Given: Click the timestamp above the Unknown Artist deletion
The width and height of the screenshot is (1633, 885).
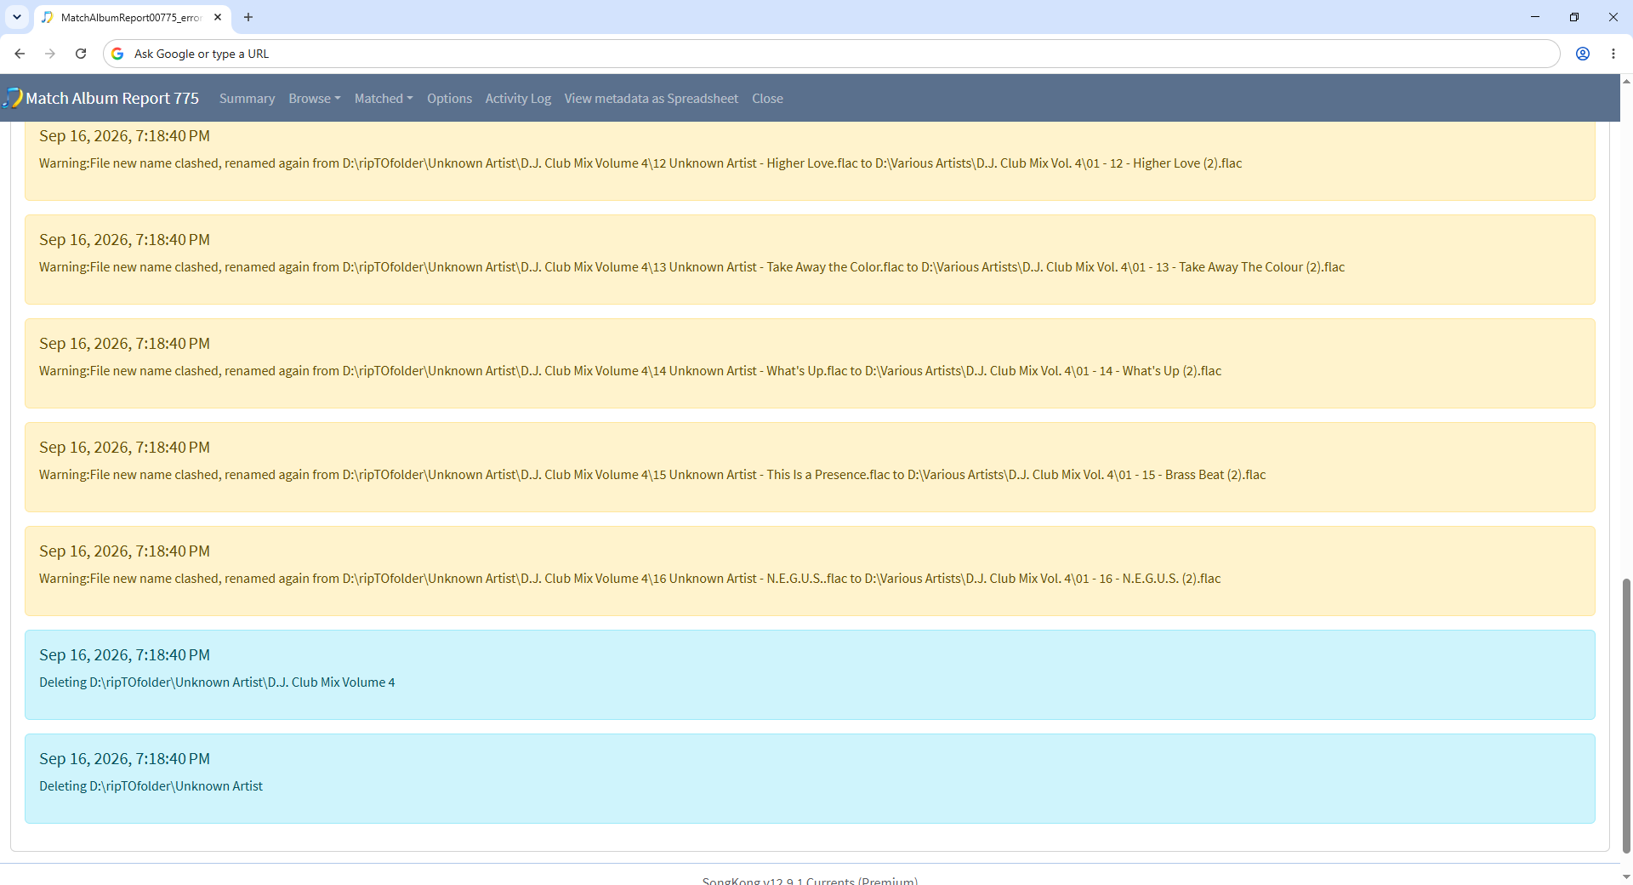Looking at the screenshot, I should click(124, 759).
